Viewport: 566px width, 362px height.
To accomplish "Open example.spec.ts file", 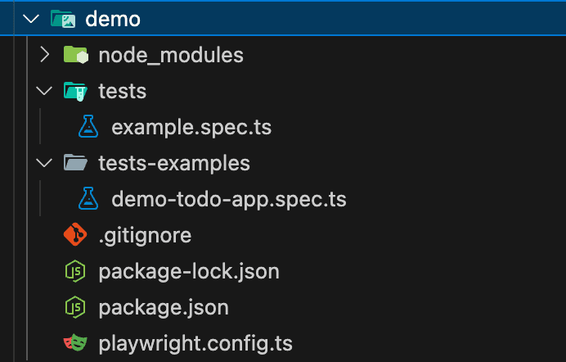I will [191, 127].
